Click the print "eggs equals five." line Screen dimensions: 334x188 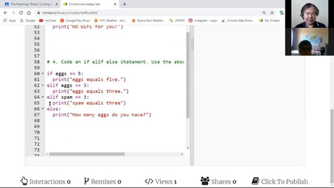(89, 79)
